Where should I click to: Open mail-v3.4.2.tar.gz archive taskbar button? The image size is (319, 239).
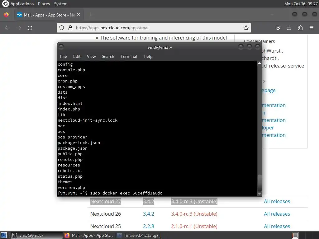[x=139, y=235]
